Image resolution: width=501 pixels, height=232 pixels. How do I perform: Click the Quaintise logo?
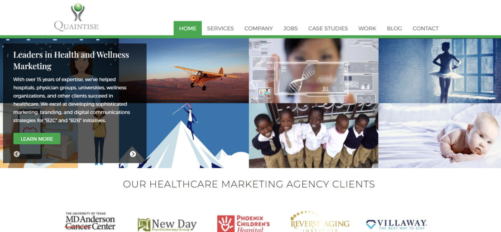coord(76,17)
